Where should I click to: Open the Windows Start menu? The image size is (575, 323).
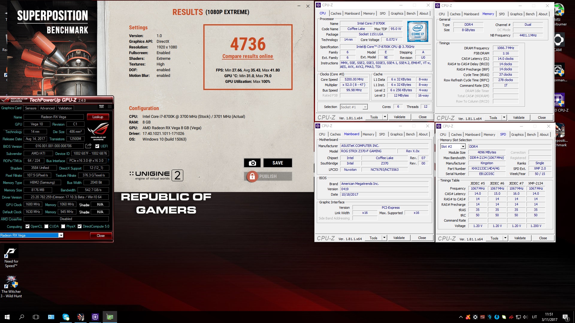tap(7, 317)
